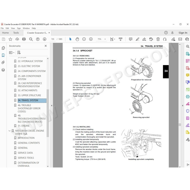The image size is (190, 190).
Task: Open notifications bell icon
Action: click(x=172, y=33)
